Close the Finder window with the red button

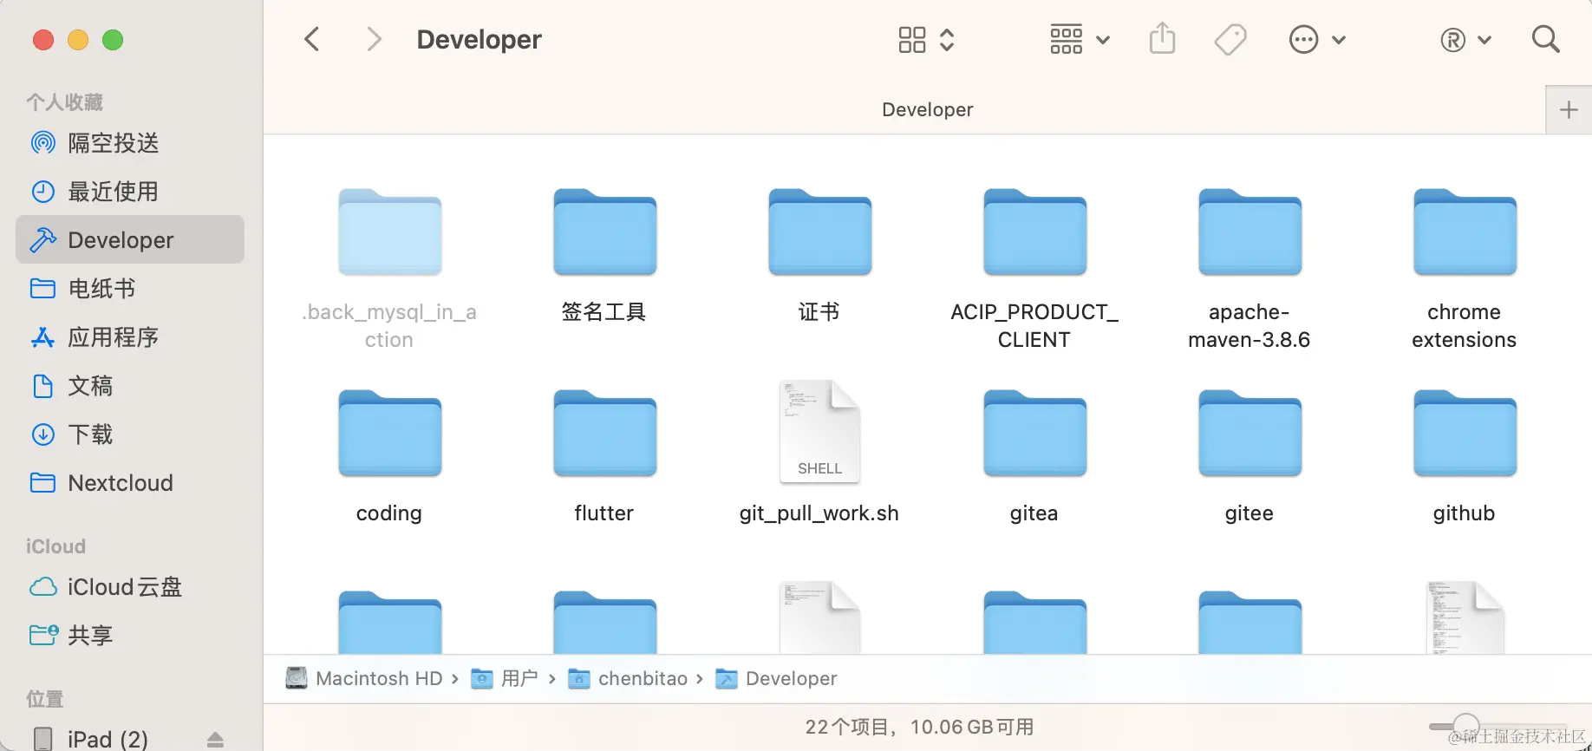coord(43,40)
